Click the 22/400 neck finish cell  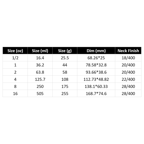click(x=128, y=79)
